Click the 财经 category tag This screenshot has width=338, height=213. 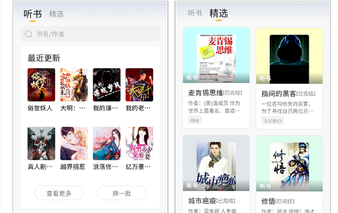pos(195,120)
